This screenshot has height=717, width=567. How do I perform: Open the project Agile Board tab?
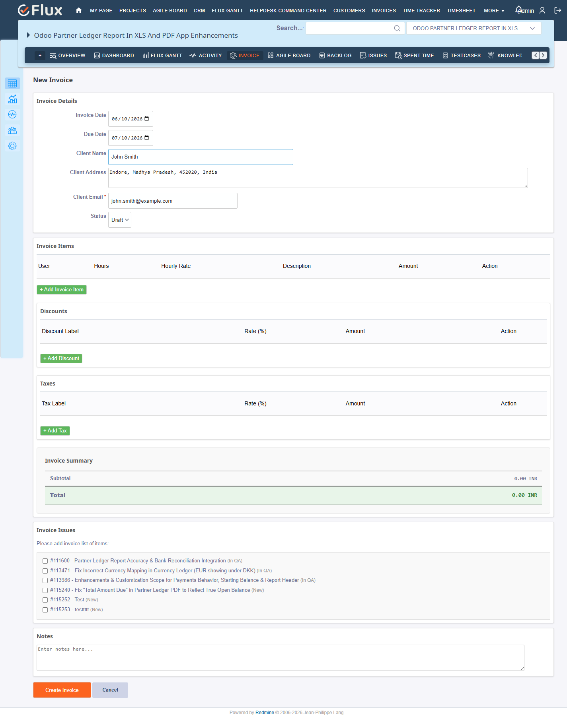289,56
